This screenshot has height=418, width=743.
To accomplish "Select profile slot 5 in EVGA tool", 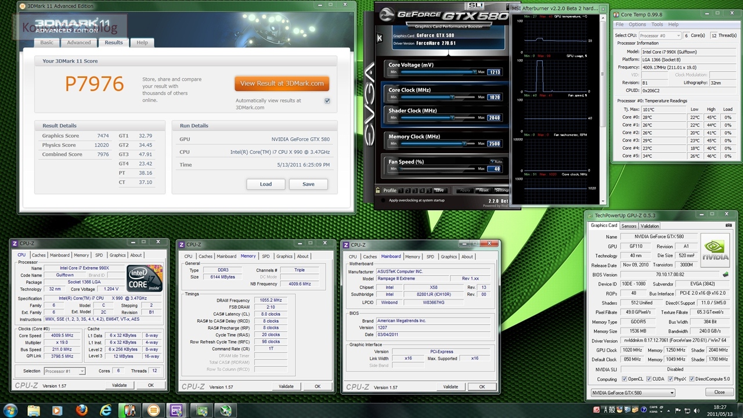I will [429, 190].
